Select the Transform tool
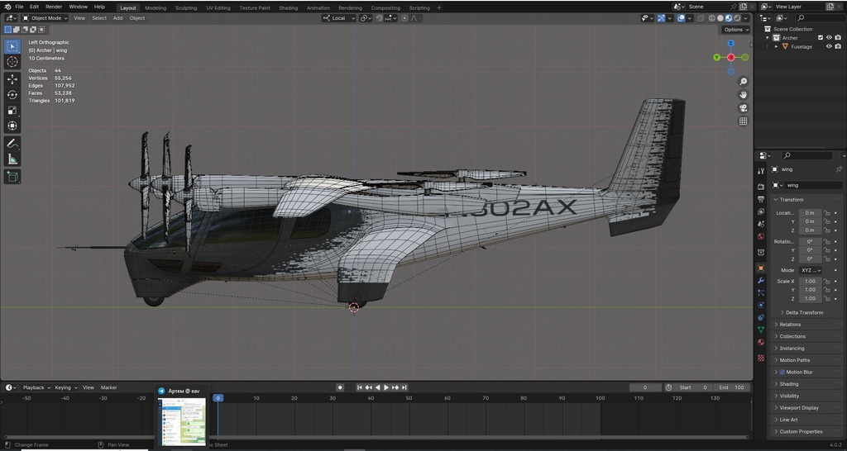Image resolution: width=847 pixels, height=451 pixels. 12,126
